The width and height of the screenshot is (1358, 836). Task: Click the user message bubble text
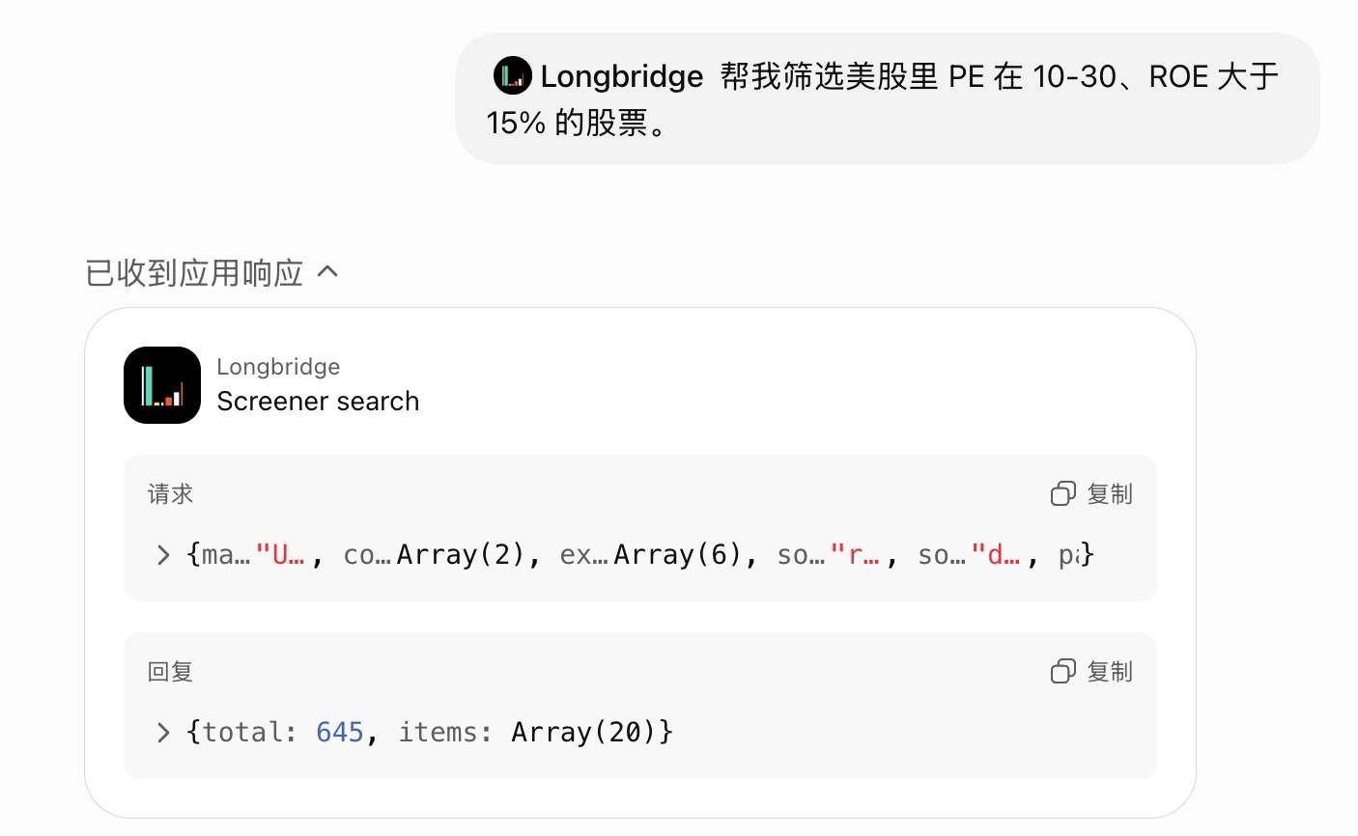(x=887, y=98)
